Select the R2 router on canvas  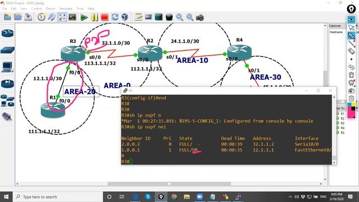click(x=150, y=53)
